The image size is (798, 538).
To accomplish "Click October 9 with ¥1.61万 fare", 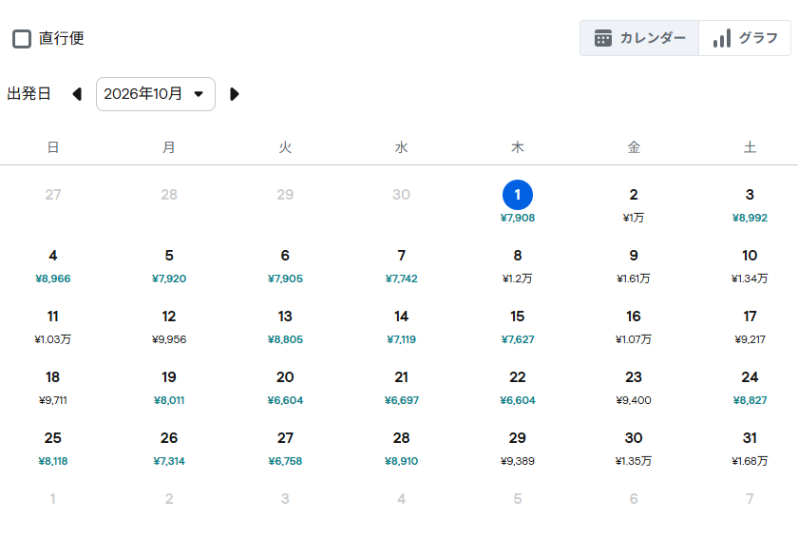I will point(634,266).
